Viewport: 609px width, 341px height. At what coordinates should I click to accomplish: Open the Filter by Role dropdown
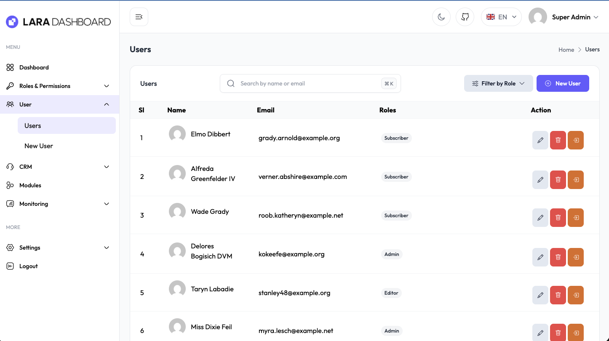point(498,83)
